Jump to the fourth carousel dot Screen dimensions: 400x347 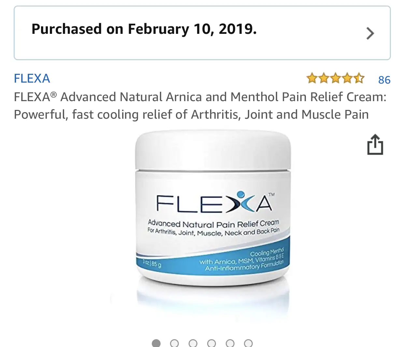[x=211, y=343]
